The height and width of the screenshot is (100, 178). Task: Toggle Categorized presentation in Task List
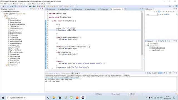point(159,12)
